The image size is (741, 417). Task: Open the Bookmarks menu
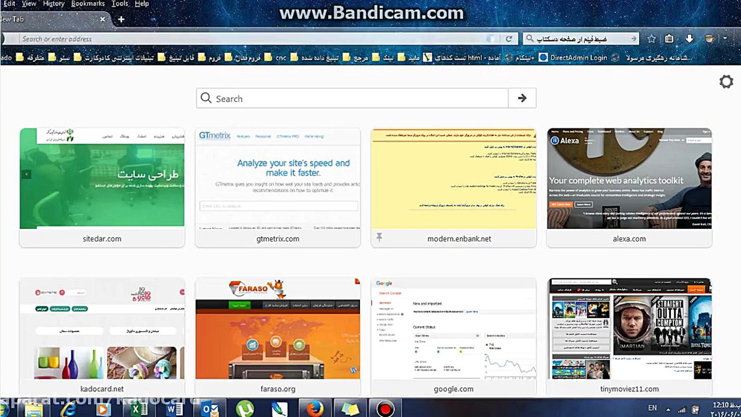point(88,3)
